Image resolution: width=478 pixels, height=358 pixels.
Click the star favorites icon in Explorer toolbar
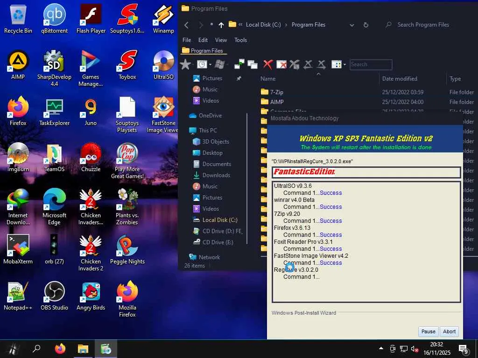[185, 64]
